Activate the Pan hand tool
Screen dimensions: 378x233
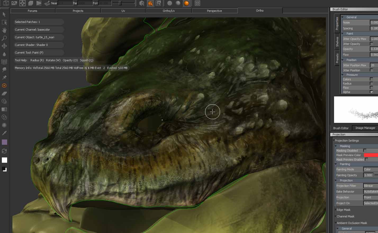tap(4, 30)
